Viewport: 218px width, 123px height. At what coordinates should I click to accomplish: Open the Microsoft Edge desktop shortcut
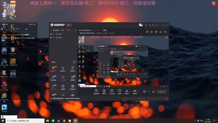[x=4, y=40]
